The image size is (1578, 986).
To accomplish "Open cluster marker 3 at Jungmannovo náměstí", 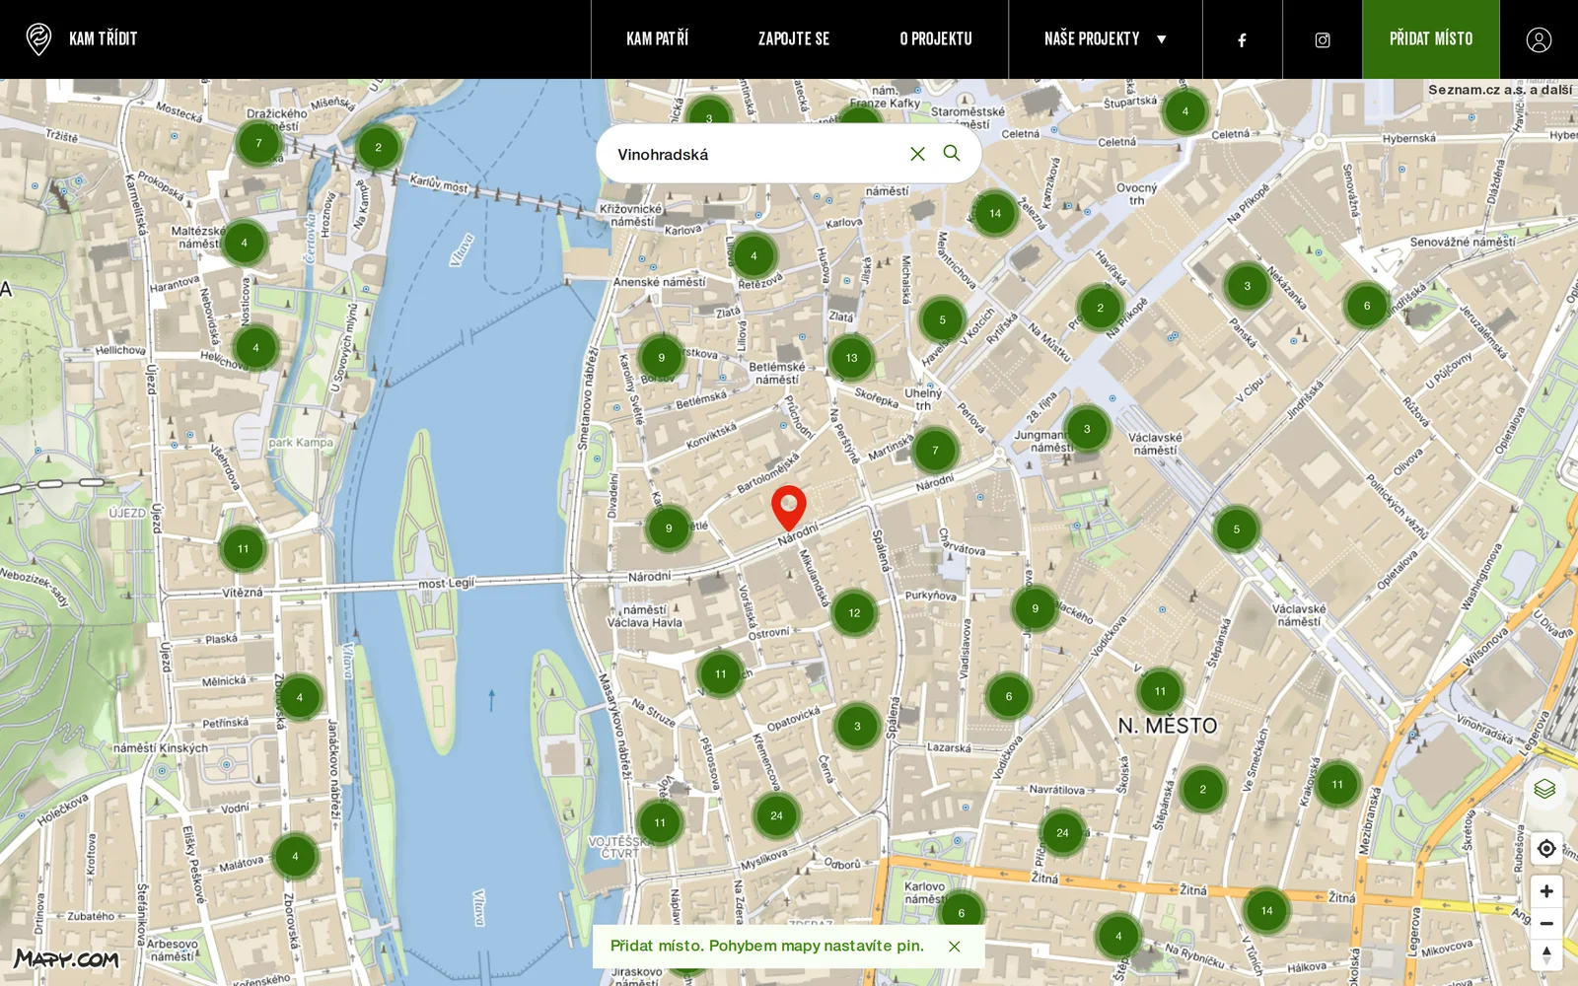I will click(1087, 429).
